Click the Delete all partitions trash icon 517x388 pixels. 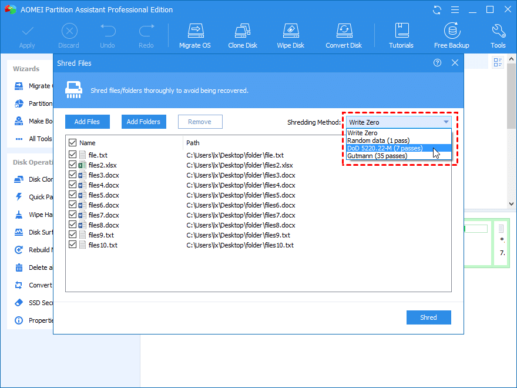(x=19, y=267)
